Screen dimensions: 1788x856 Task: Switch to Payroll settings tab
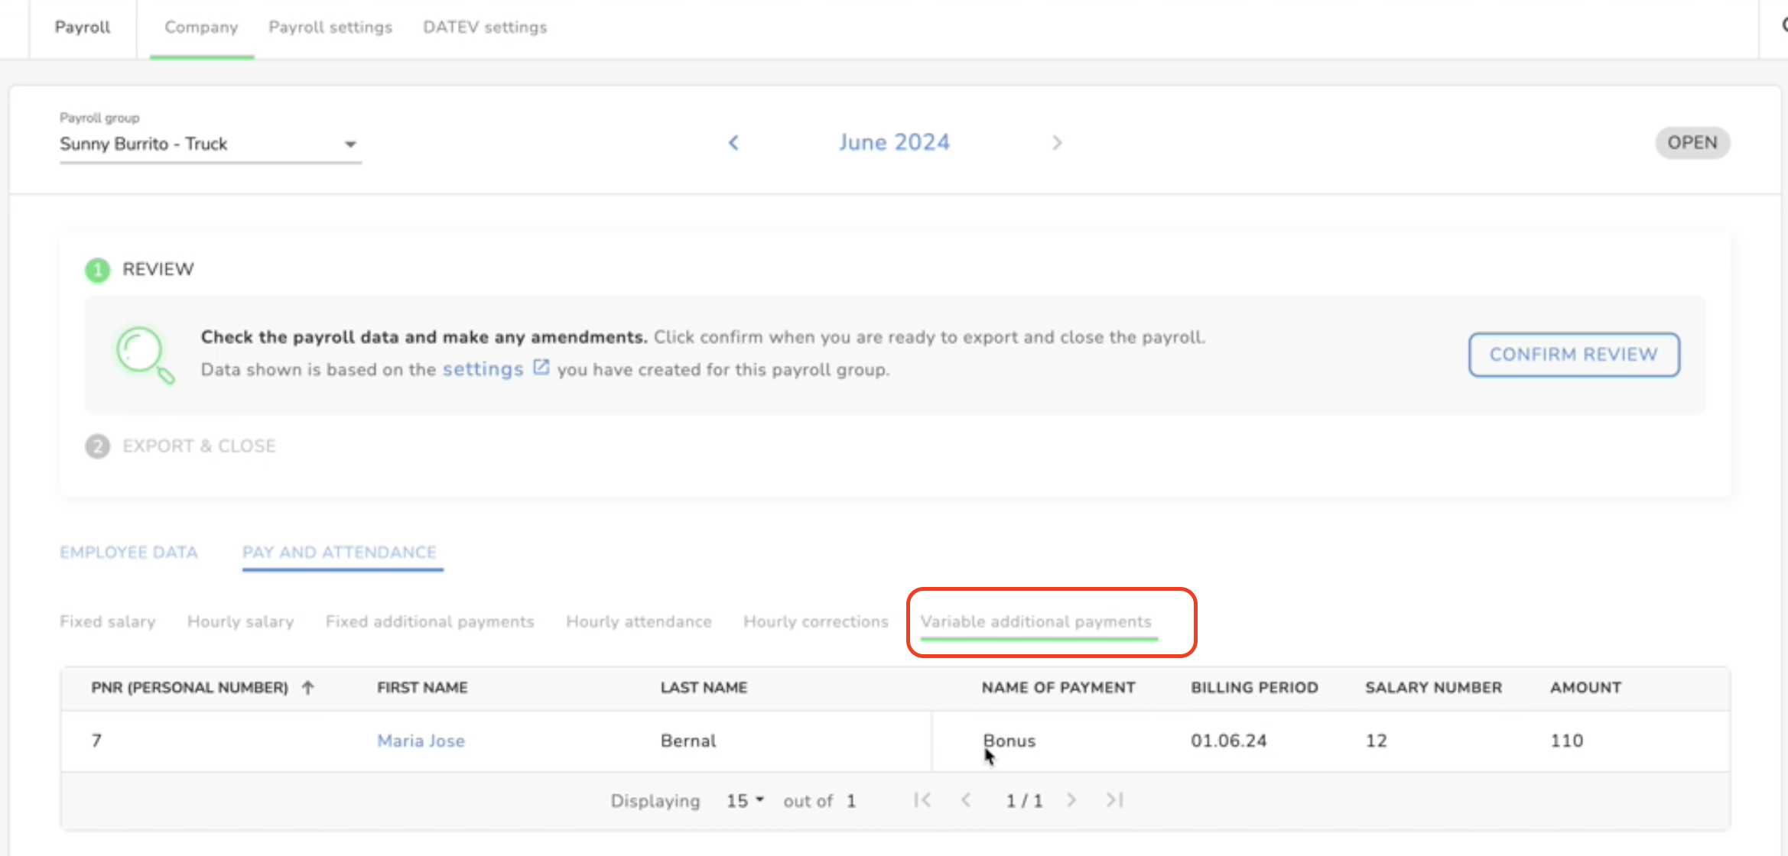330,28
